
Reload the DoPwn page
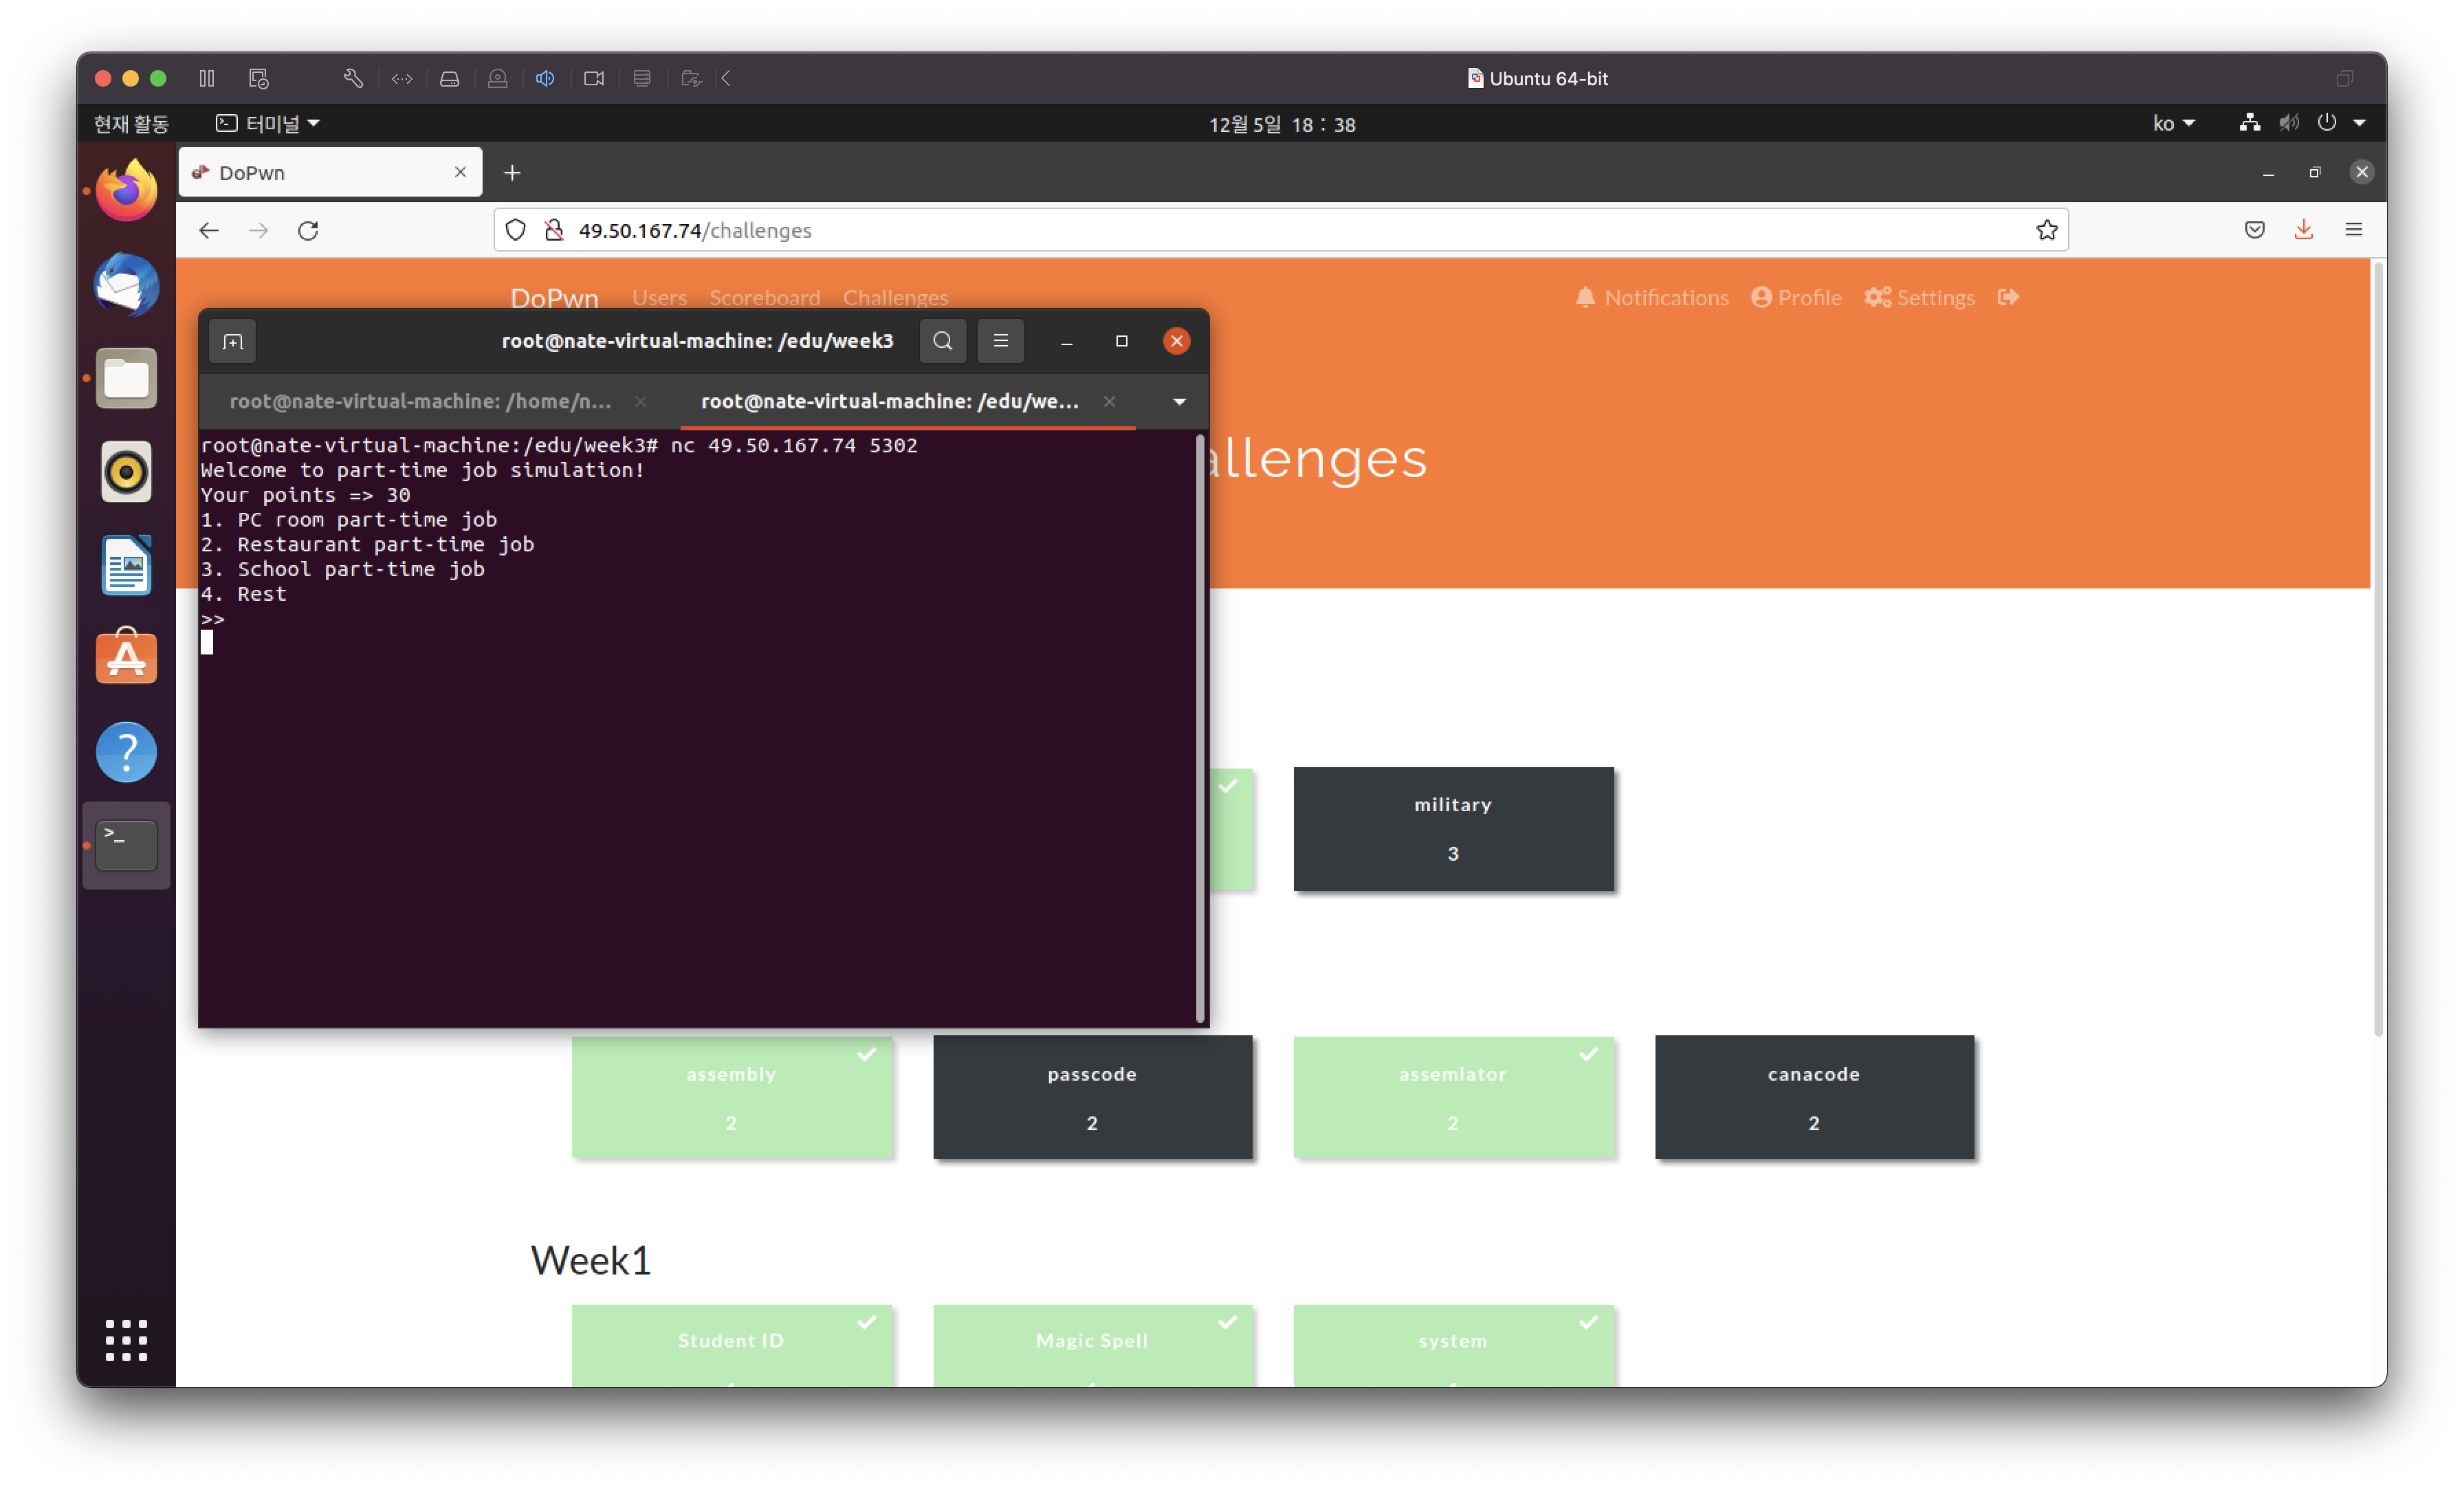[x=308, y=231]
